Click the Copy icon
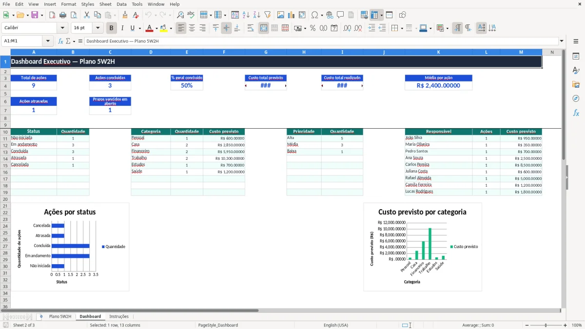The width and height of the screenshot is (585, 329). pyautogui.click(x=97, y=15)
